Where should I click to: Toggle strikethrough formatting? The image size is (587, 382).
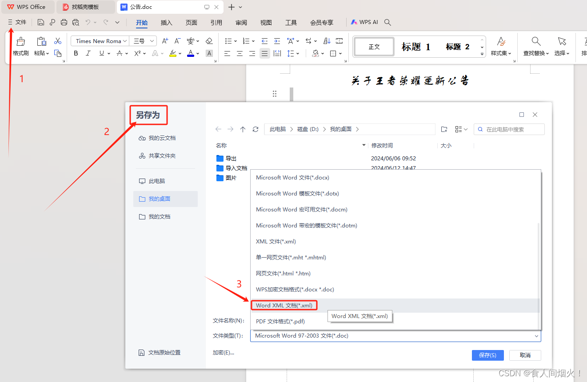(119, 53)
